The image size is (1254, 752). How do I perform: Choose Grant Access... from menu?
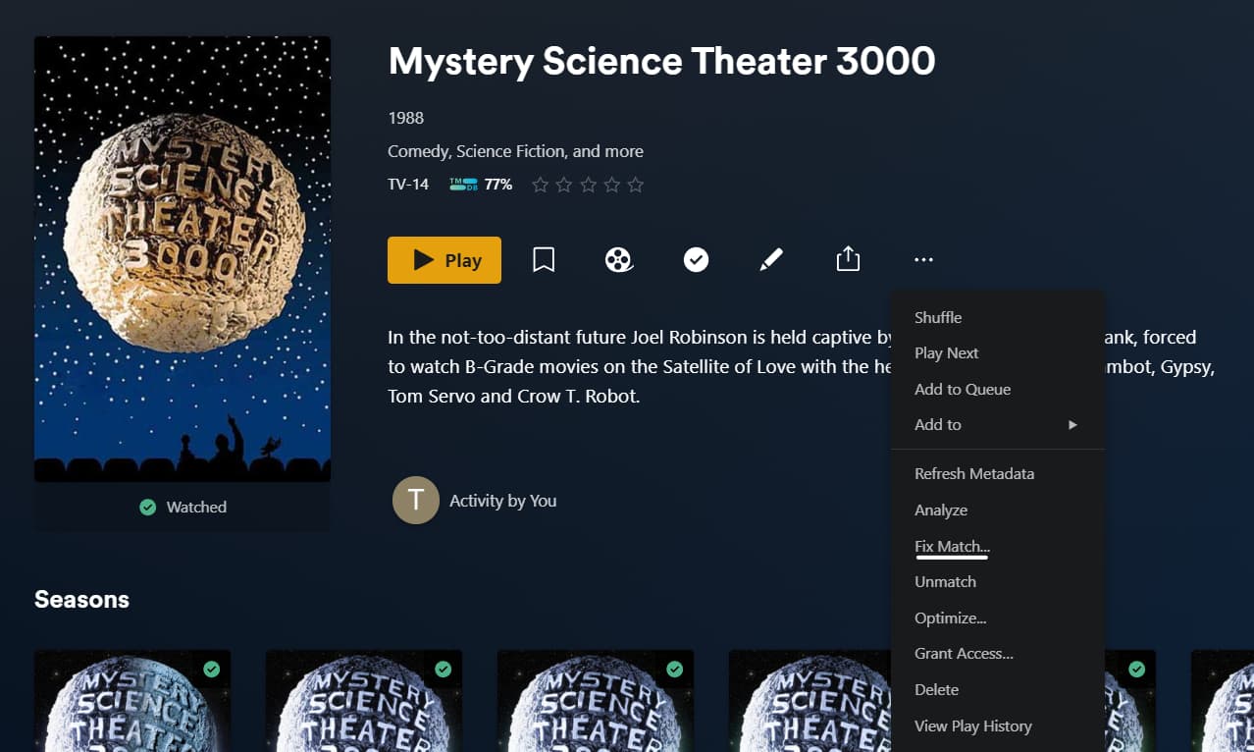(998, 653)
